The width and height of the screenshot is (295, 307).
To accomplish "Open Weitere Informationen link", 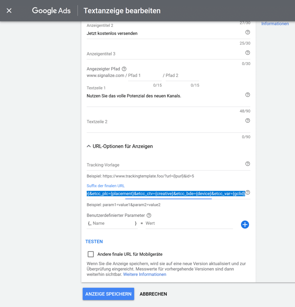I will point(145,274).
